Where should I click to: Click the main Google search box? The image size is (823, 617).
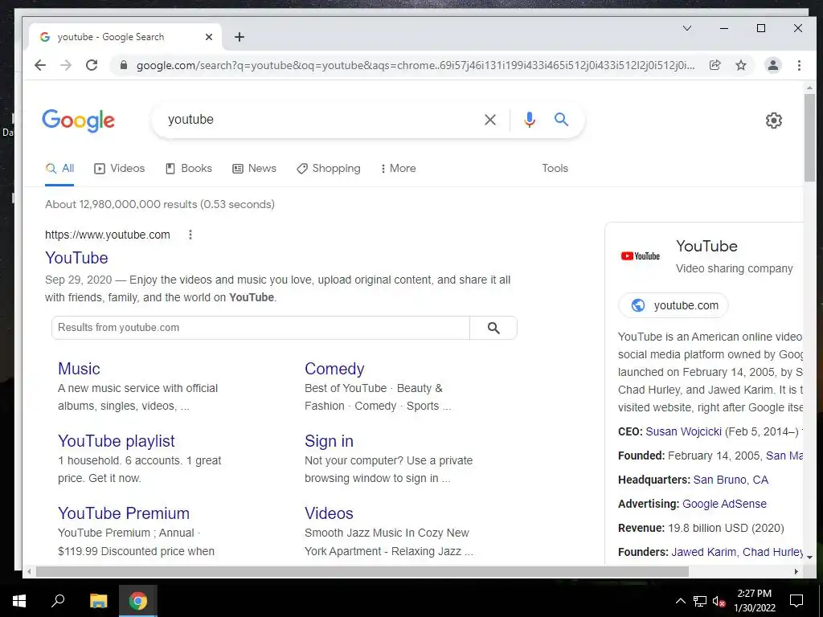tap(320, 120)
